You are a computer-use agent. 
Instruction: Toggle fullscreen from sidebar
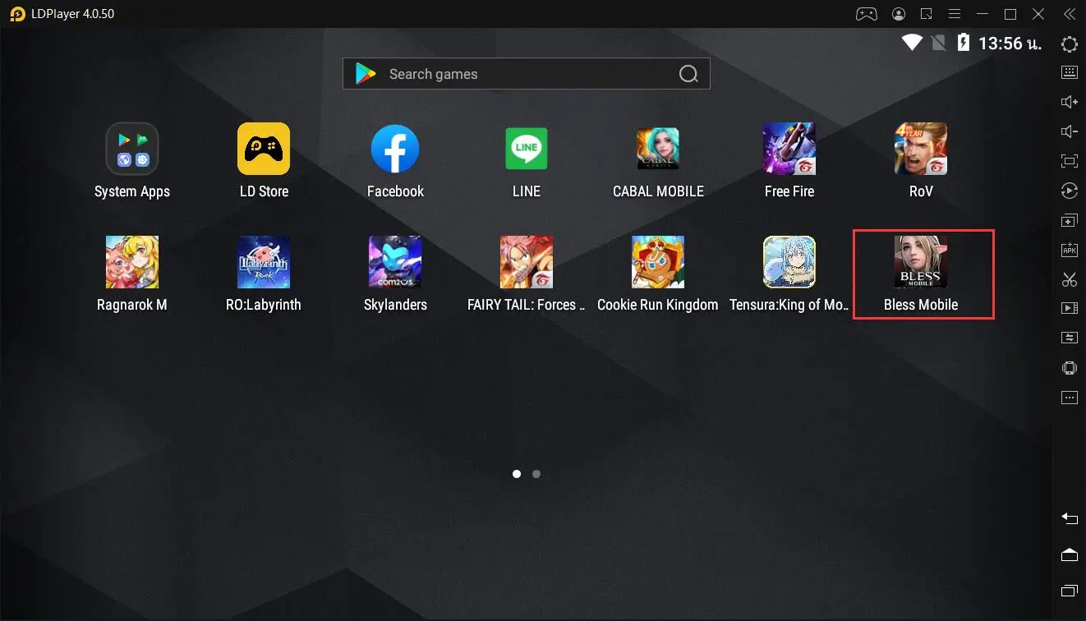click(x=1070, y=161)
